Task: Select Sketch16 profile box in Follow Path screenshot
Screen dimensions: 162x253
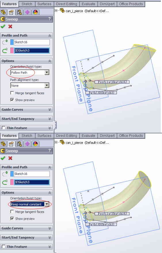Action: 32,42
